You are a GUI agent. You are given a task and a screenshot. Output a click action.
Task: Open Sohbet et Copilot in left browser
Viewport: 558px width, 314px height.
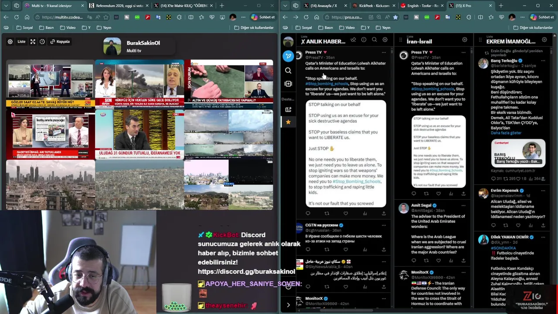[262, 17]
